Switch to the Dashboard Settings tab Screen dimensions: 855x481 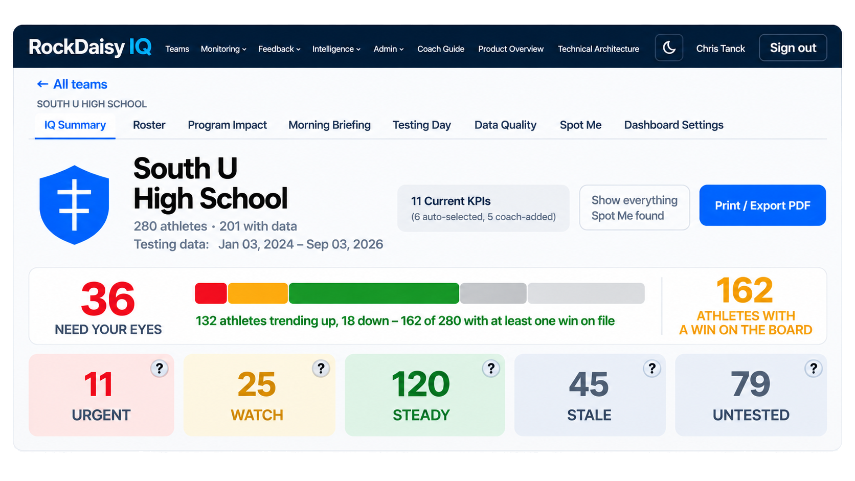tap(673, 125)
